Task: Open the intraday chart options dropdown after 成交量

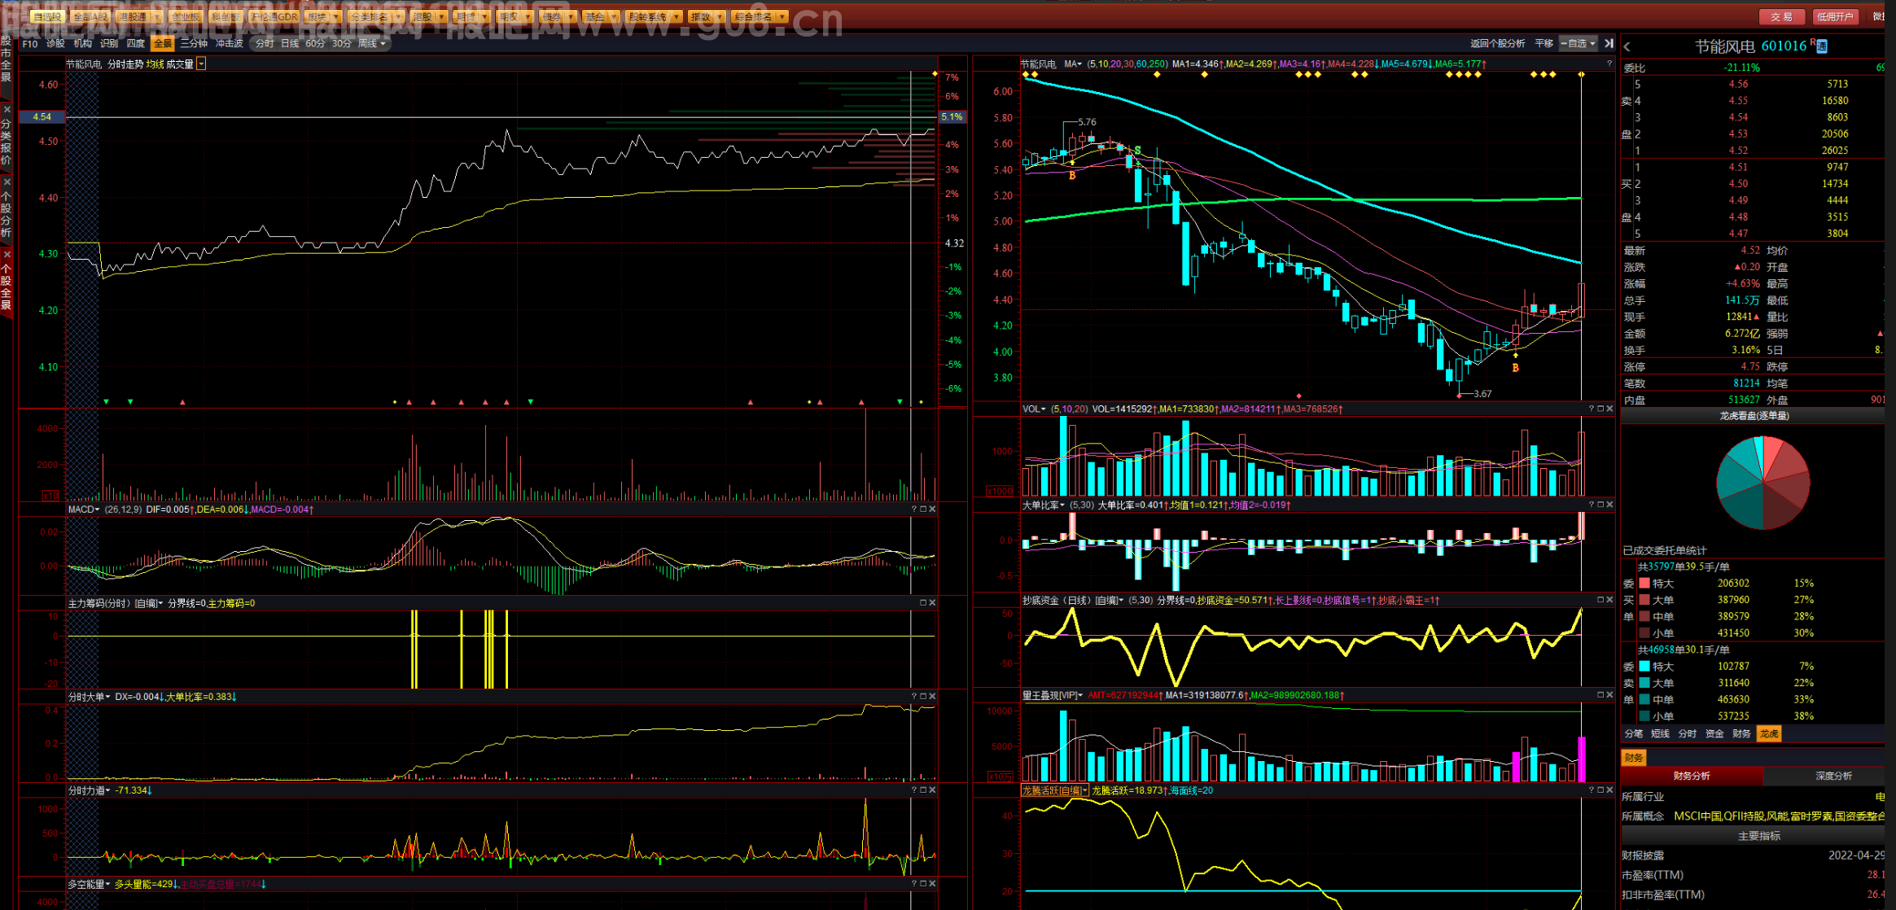Action: tap(201, 64)
